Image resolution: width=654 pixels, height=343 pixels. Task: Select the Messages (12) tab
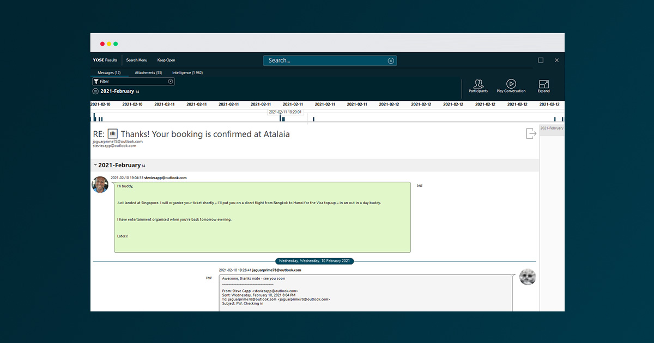point(109,72)
